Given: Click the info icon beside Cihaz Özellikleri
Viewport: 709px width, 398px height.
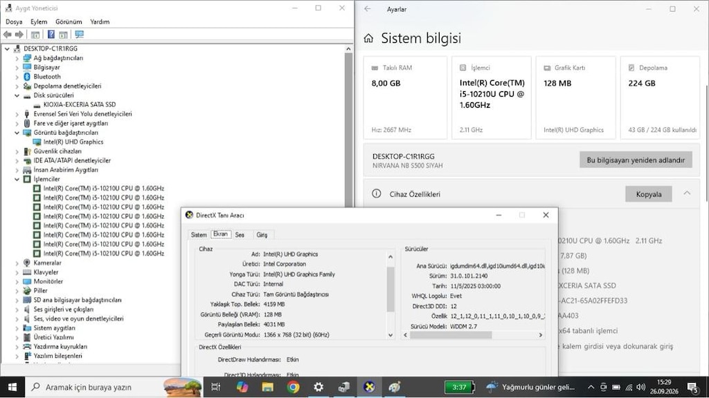Looking at the screenshot, I should 376,193.
